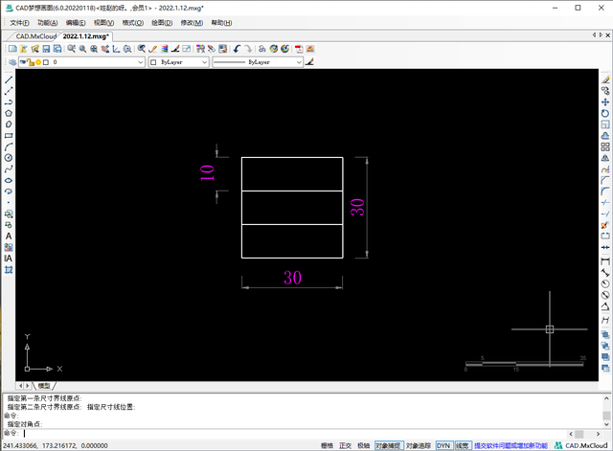Click the Export to PDF icon
The height and width of the screenshot is (451, 613).
(x=299, y=49)
